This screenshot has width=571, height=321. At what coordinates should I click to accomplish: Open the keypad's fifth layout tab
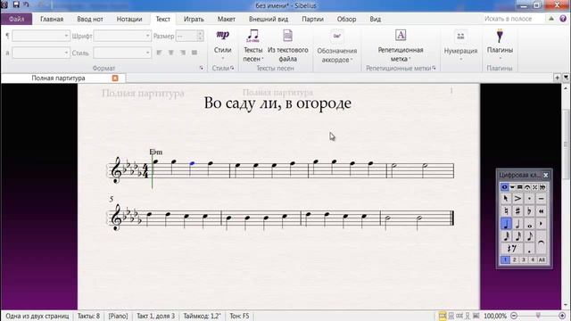point(534,187)
